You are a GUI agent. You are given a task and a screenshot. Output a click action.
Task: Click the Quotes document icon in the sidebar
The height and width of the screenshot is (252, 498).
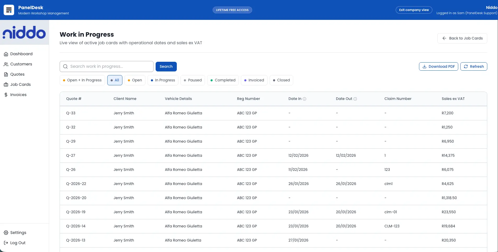[x=6, y=74]
